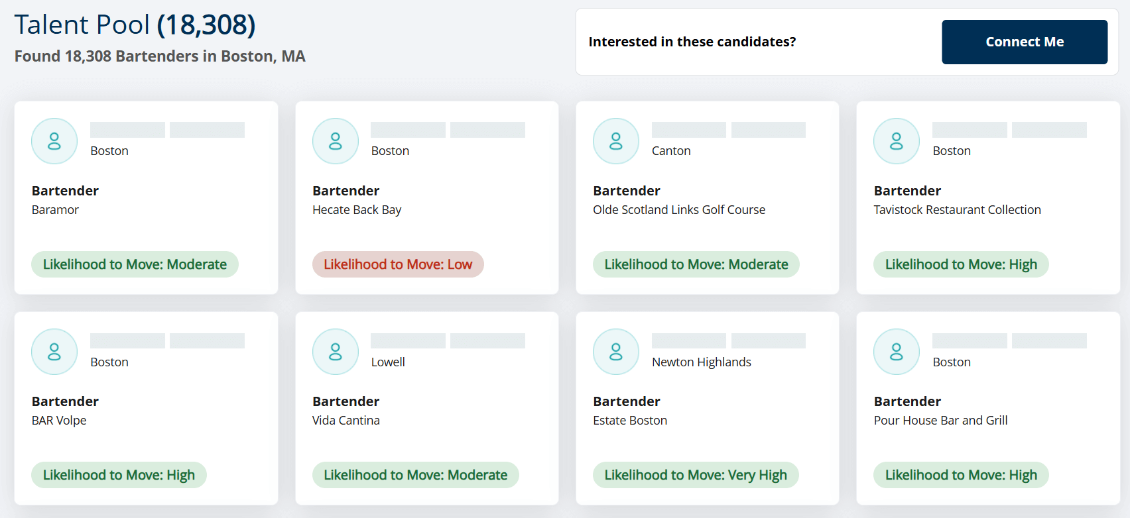The image size is (1130, 518).
Task: Select the profile icon on the Estate Boston card
Action: (615, 352)
